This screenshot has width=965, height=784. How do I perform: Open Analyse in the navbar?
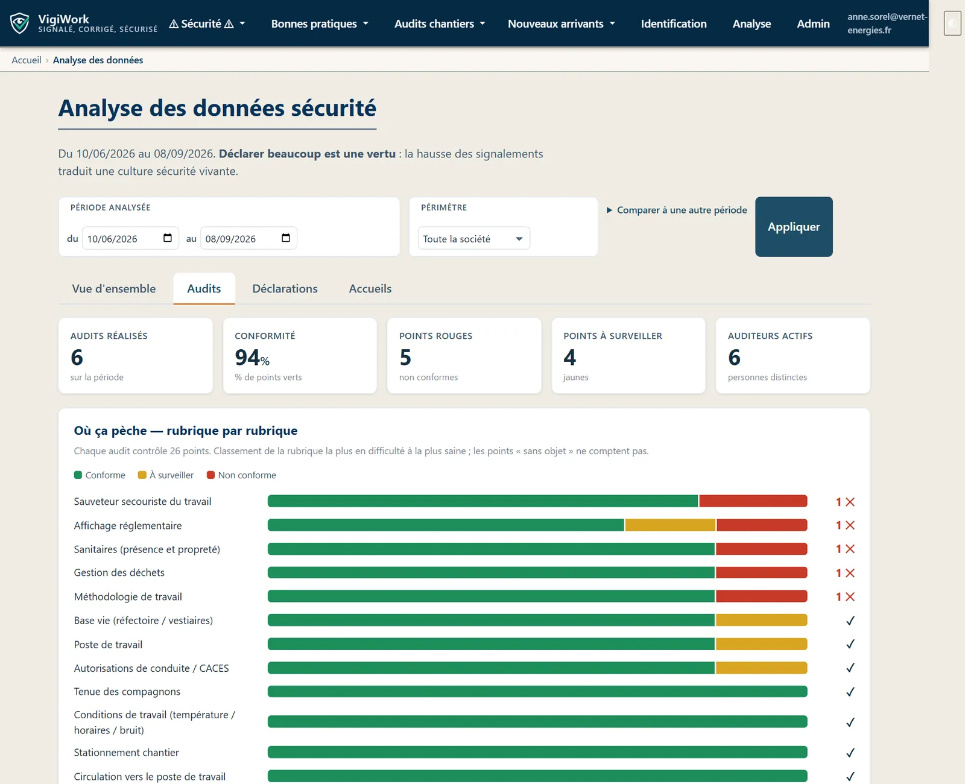coord(751,24)
